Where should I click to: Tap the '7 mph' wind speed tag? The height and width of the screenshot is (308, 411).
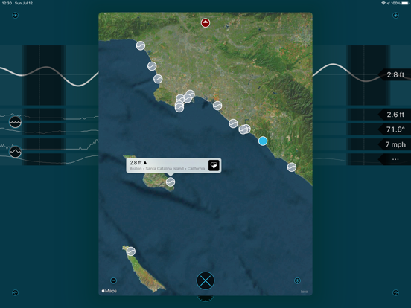(x=395, y=144)
